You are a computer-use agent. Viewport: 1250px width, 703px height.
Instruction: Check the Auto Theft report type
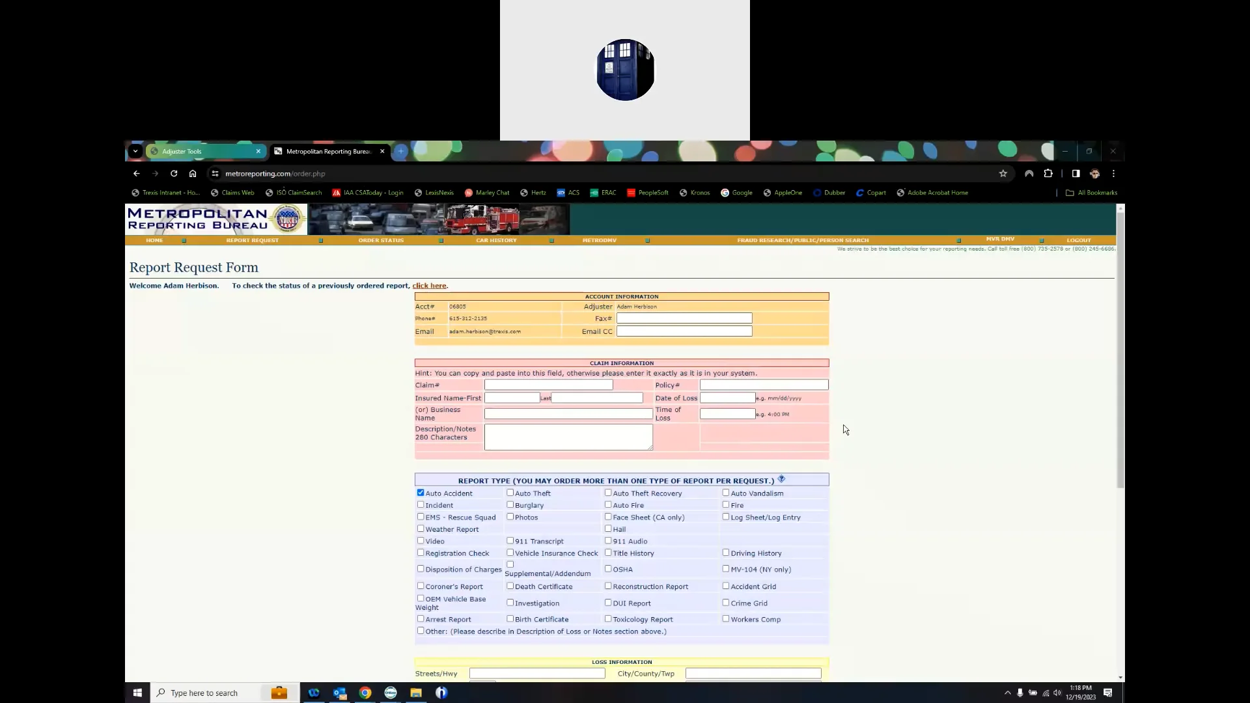click(510, 493)
